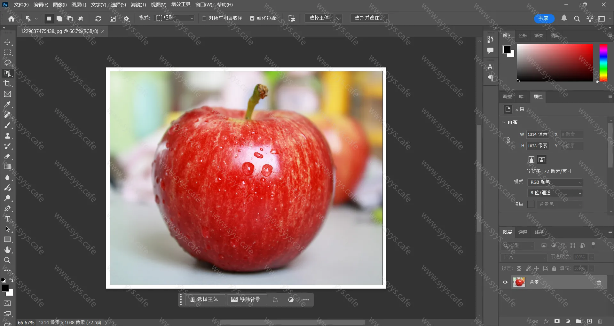Image resolution: width=614 pixels, height=326 pixels.
Task: Select the Clone Stamp tool
Action: tap(7, 136)
